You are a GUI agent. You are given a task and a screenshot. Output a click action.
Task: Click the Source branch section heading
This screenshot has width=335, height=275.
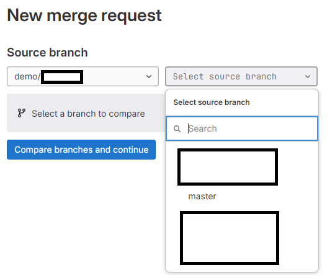coord(47,52)
